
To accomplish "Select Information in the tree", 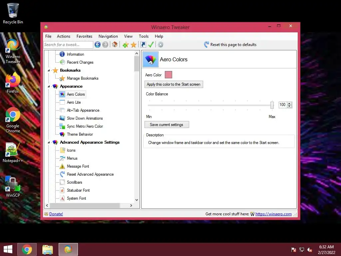I will (75, 54).
